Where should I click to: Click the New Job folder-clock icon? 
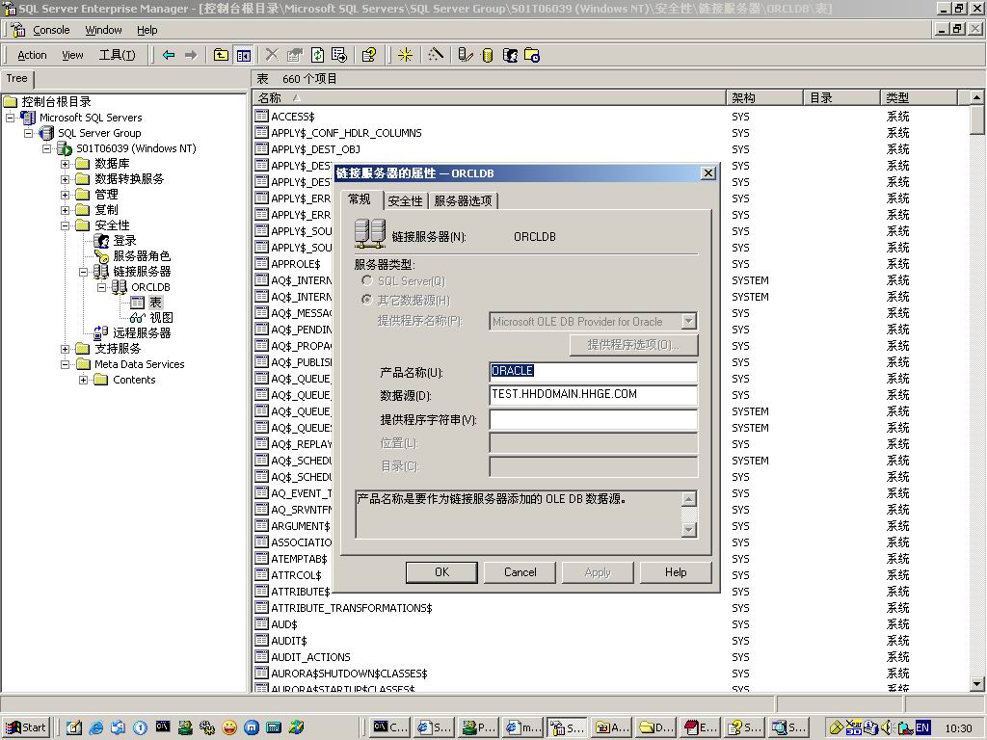(532, 55)
